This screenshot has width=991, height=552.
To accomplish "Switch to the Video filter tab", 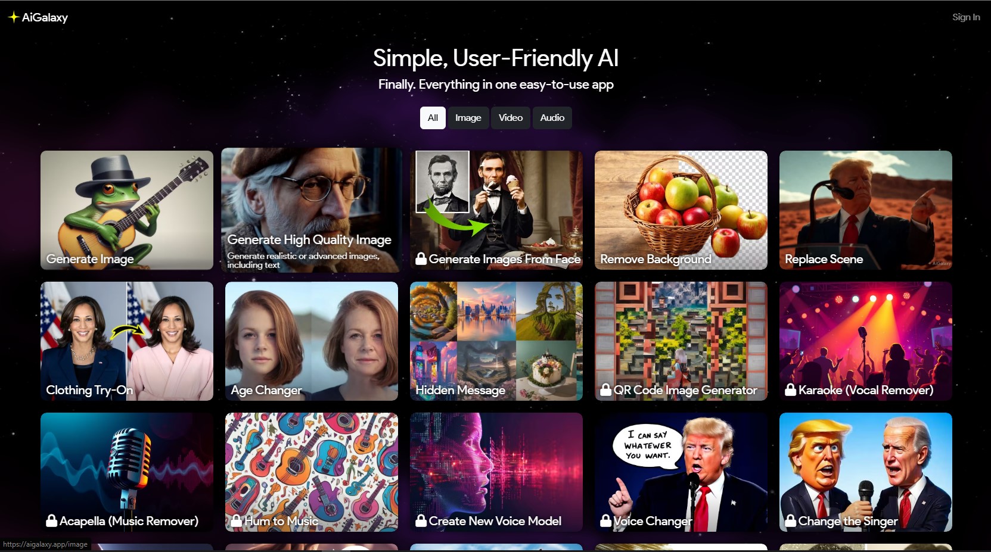I will click(510, 118).
